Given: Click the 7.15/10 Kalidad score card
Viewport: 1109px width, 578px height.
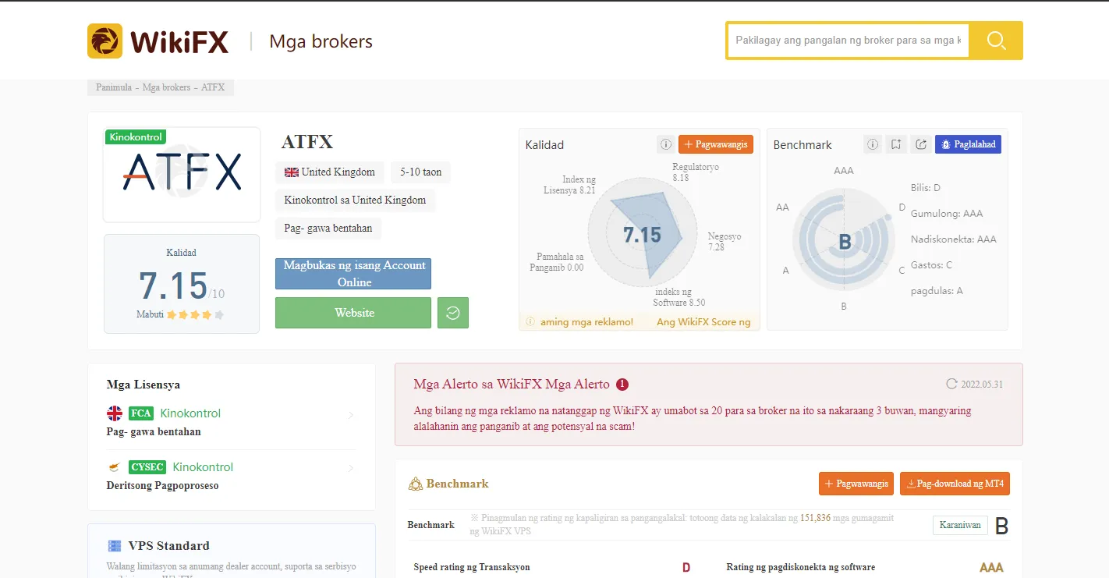Looking at the screenshot, I should (182, 284).
